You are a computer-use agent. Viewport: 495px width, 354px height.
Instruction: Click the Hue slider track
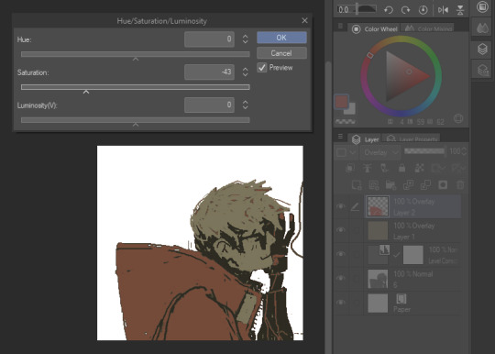(x=136, y=54)
